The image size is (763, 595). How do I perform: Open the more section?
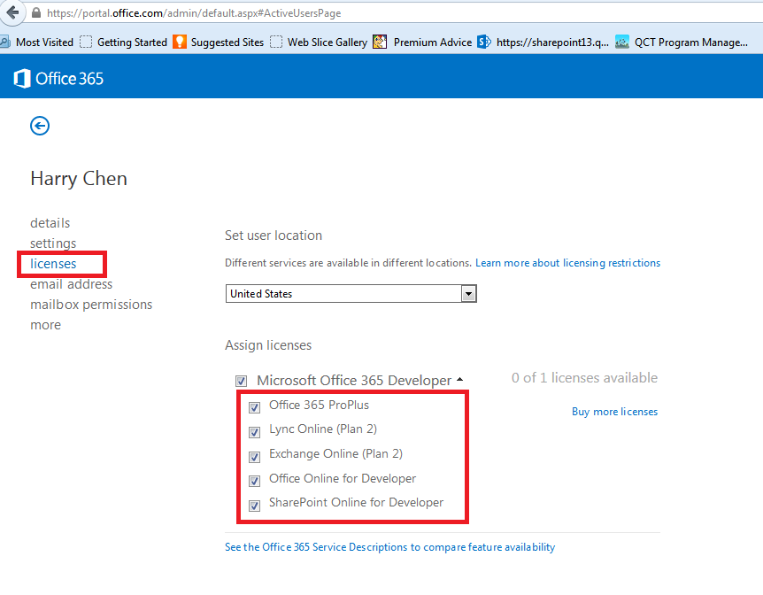pyautogui.click(x=46, y=325)
